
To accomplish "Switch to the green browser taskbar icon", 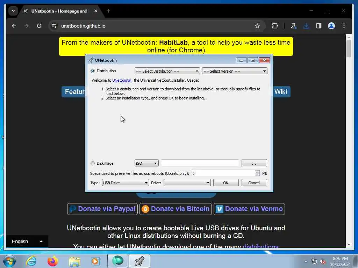I will pos(118,261).
